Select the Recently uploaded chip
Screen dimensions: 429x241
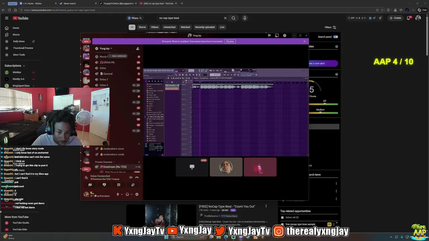[205, 27]
